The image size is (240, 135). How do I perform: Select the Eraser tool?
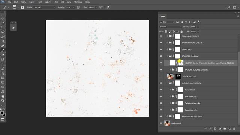click(x=3, y=55)
